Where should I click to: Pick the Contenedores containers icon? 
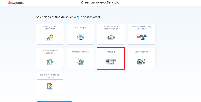142,62
